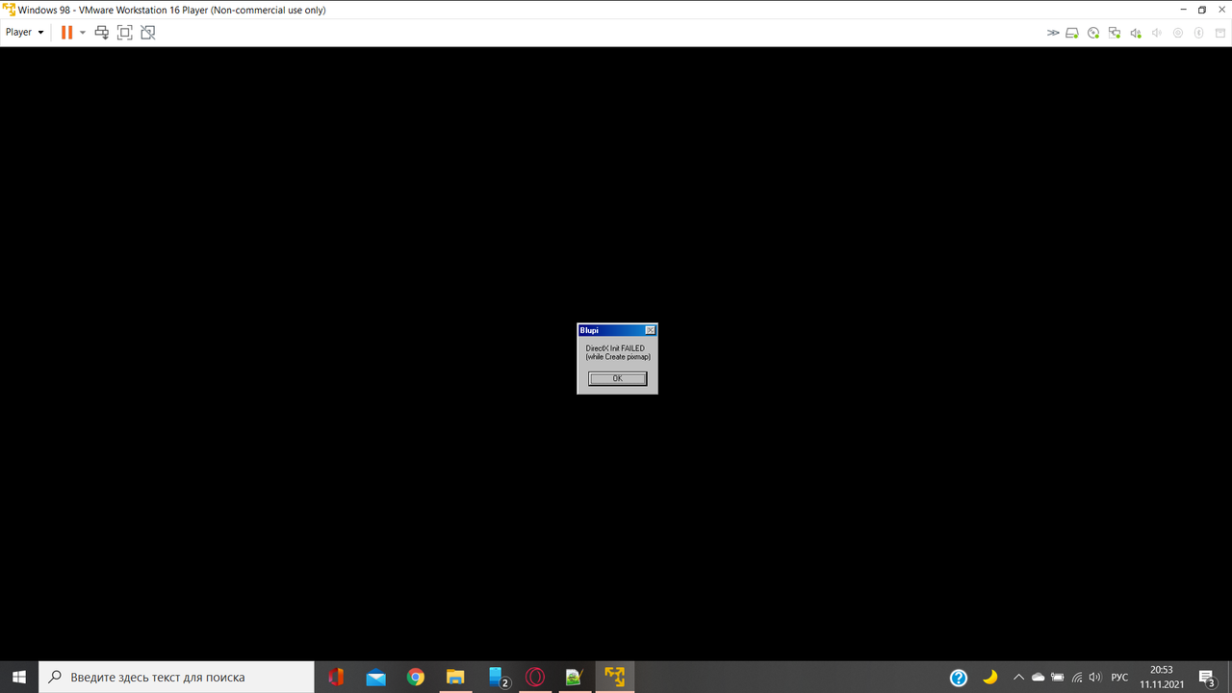The width and height of the screenshot is (1232, 693).
Task: Open active sound card device icon
Action: coord(1136,33)
